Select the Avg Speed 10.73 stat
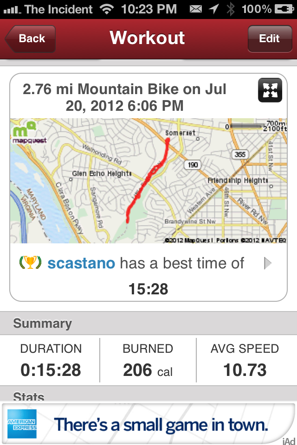The height and width of the screenshot is (445, 297). pyautogui.click(x=245, y=361)
